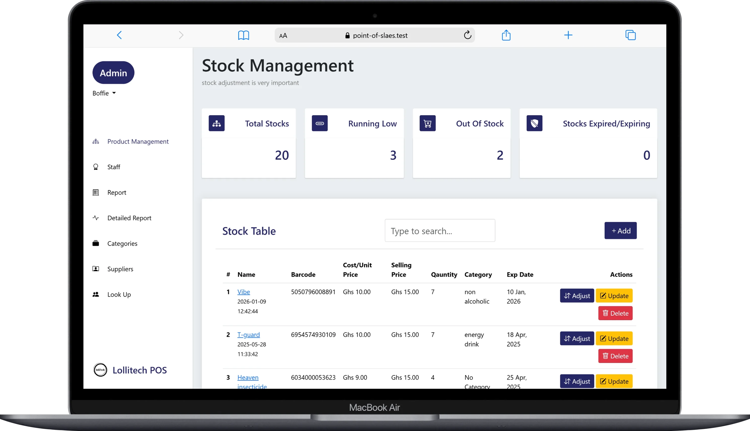
Task: Click the share icon in the toolbar
Action: tap(506, 35)
